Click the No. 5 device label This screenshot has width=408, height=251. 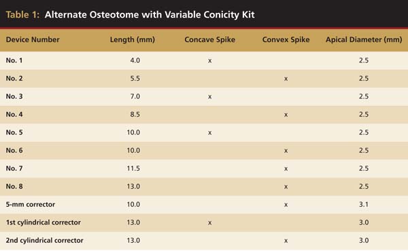pos(14,132)
